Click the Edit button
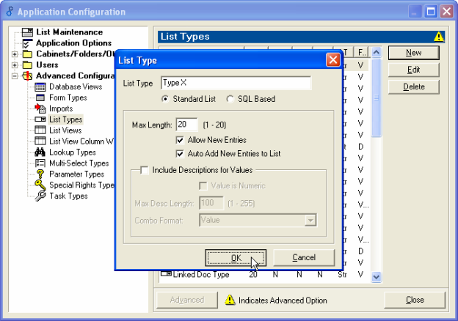458x321 pixels. pyautogui.click(x=414, y=70)
